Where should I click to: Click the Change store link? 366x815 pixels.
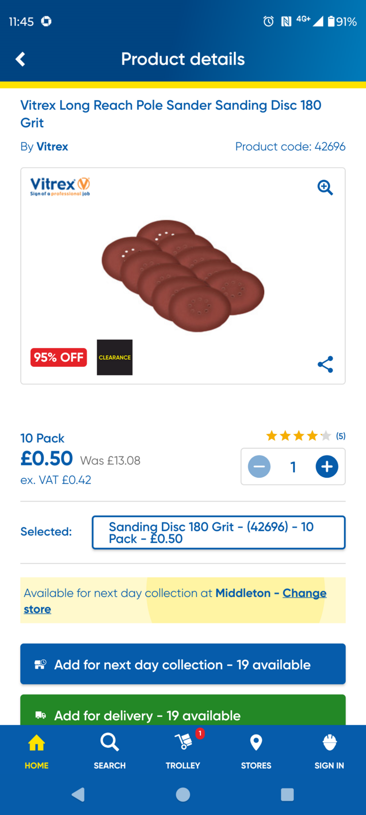point(304,593)
